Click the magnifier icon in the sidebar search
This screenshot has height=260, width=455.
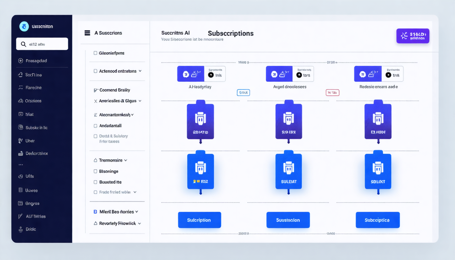click(23, 44)
